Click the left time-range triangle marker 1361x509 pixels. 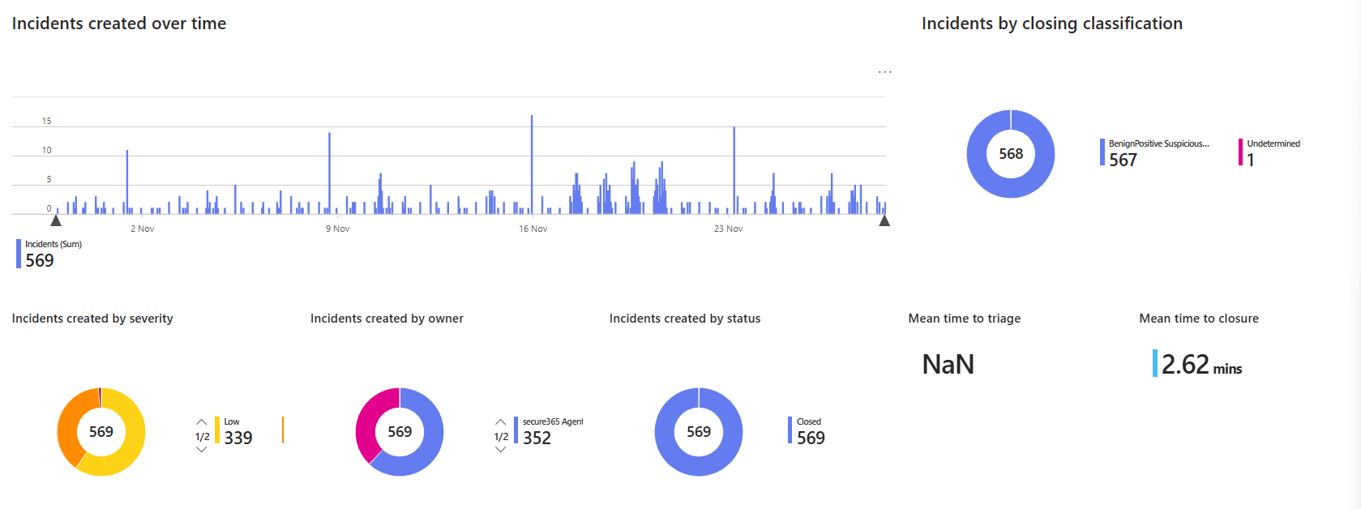click(56, 220)
